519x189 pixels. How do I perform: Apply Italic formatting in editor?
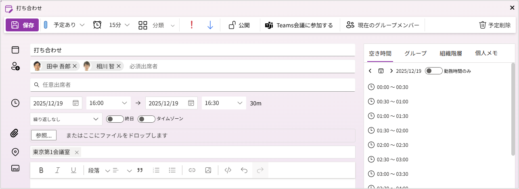click(57, 170)
